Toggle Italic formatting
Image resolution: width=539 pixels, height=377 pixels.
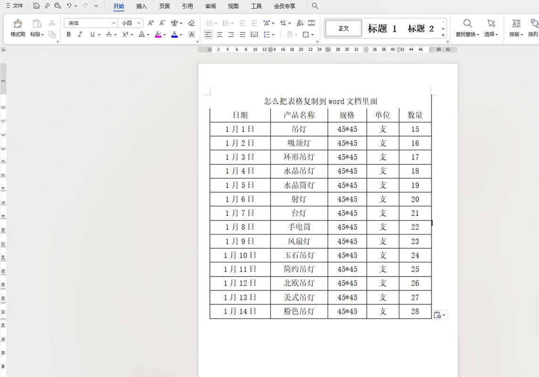[80, 34]
